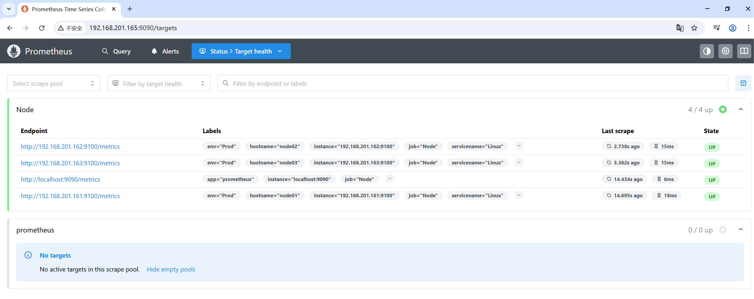Expand labels for localhost:9090 row
Viewport: 754px width, 299px height.
point(390,179)
